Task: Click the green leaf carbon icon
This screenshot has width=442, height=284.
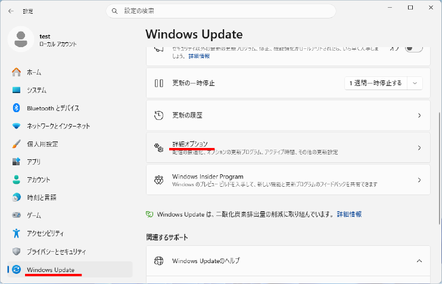Action: pyautogui.click(x=150, y=214)
